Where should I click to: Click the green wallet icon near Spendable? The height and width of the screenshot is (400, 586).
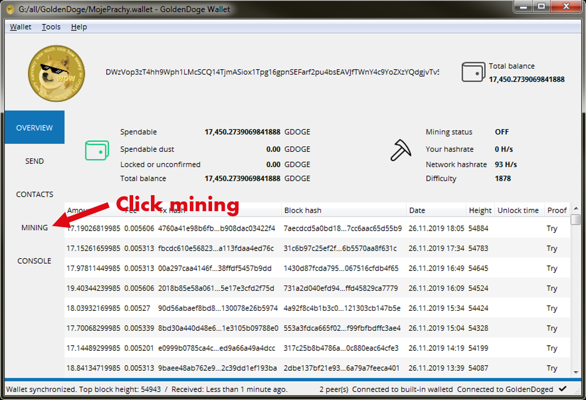(97, 151)
